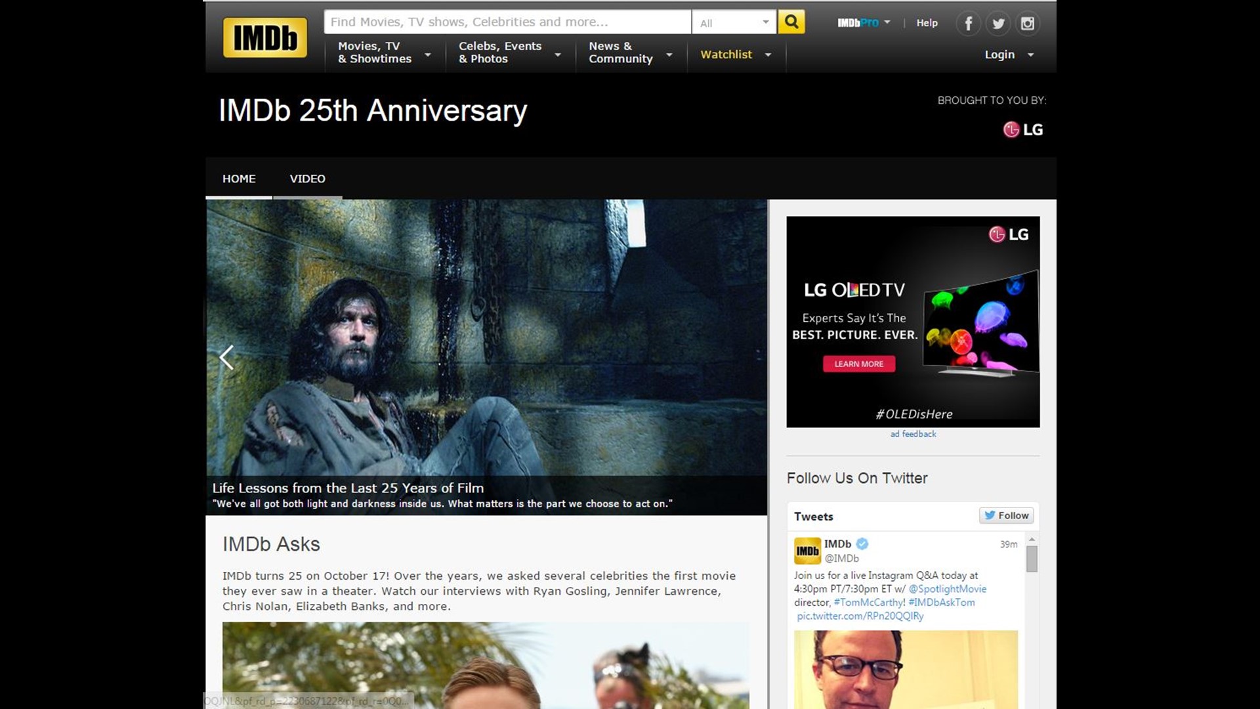The image size is (1260, 709).
Task: Select the HOME tab
Action: tap(239, 179)
